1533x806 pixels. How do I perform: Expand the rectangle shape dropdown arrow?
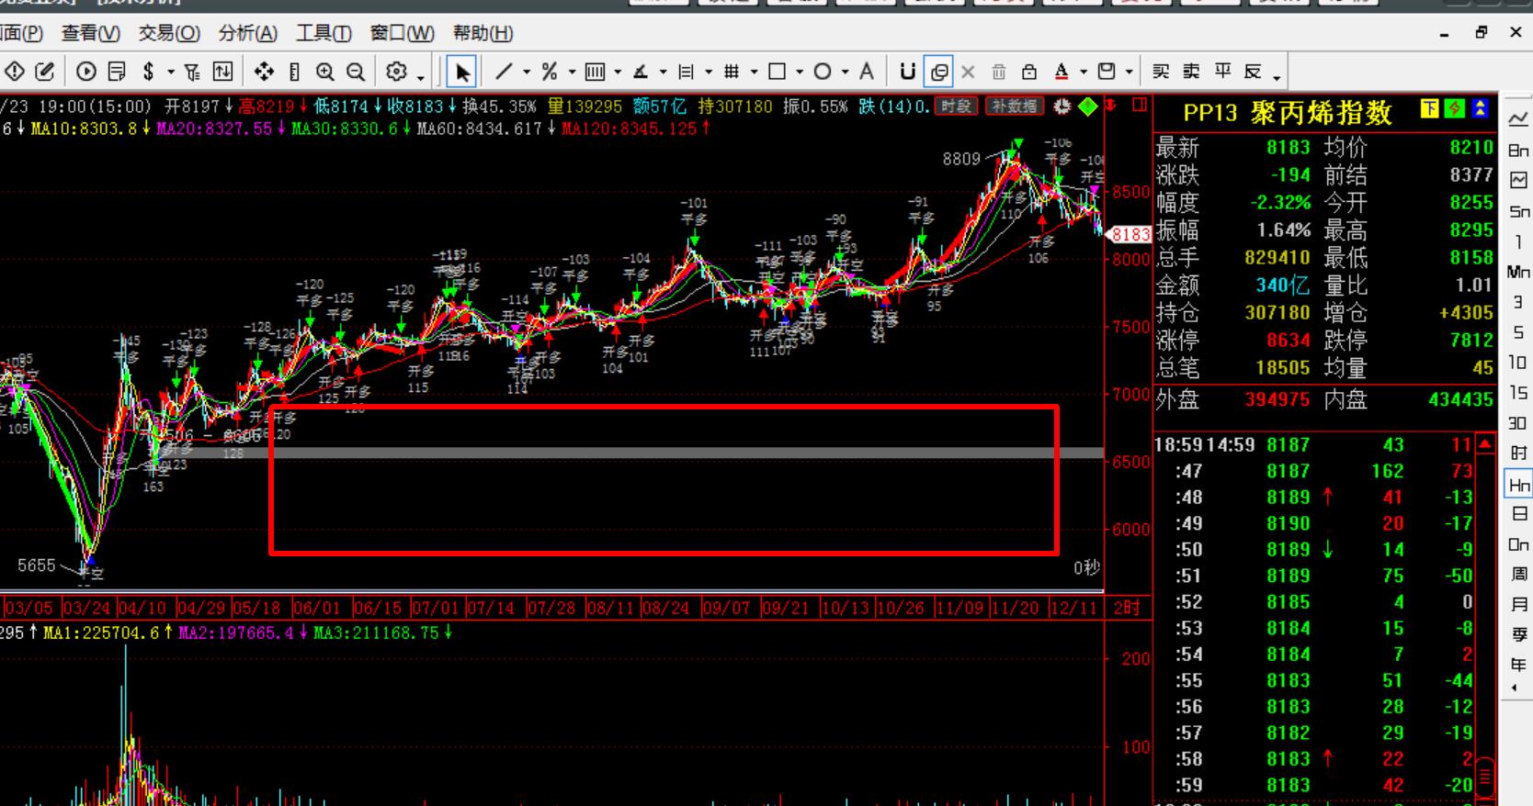tap(800, 72)
